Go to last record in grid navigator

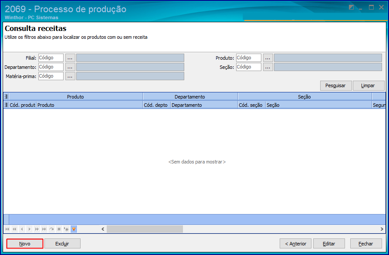click(44, 229)
